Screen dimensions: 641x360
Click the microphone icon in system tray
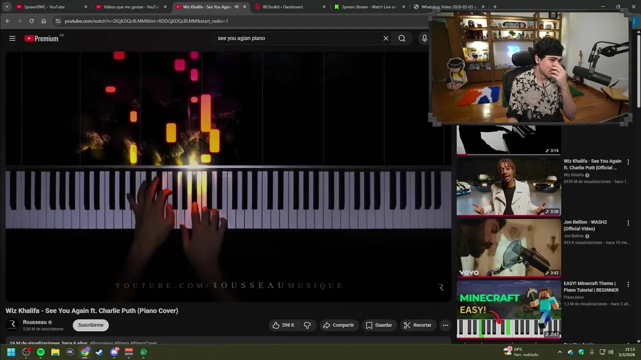click(591, 352)
